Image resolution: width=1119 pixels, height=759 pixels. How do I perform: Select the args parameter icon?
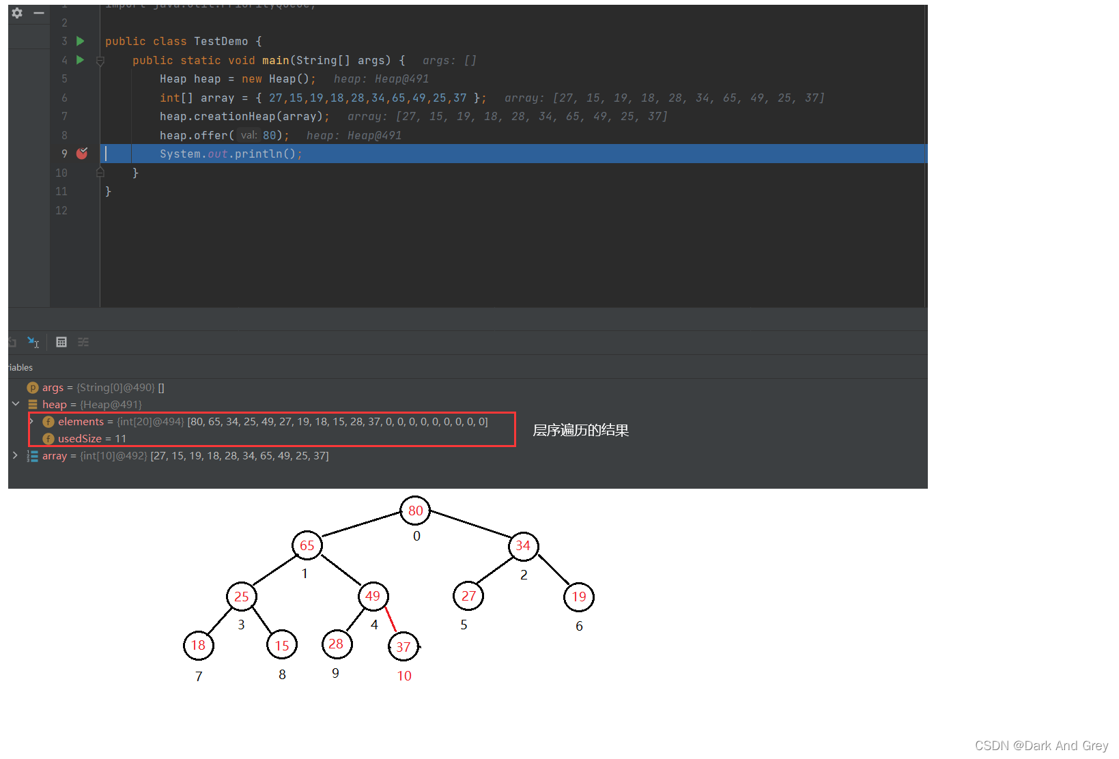(32, 388)
